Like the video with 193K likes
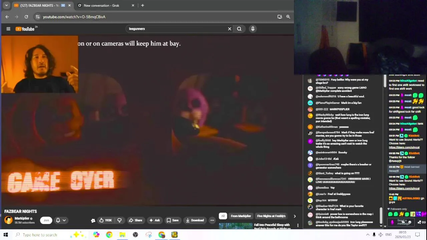 pyautogui.click(x=105, y=220)
